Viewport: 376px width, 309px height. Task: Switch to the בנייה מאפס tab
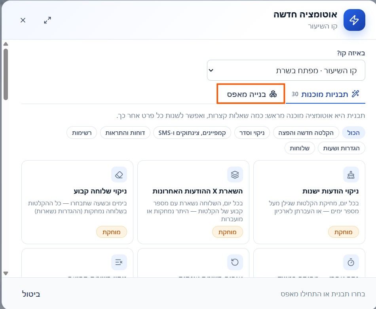tap(251, 94)
